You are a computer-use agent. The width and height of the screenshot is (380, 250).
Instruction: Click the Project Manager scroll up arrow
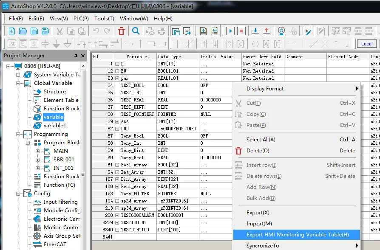[83, 66]
